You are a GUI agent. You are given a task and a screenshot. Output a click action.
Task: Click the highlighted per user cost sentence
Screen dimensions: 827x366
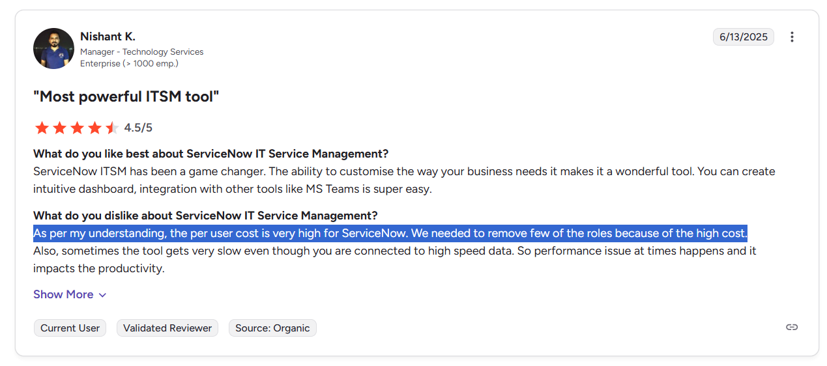click(x=390, y=233)
